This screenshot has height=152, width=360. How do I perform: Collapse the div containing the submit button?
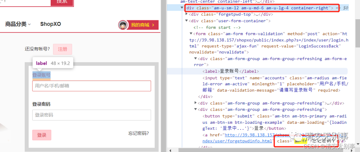[x=196, y=109]
